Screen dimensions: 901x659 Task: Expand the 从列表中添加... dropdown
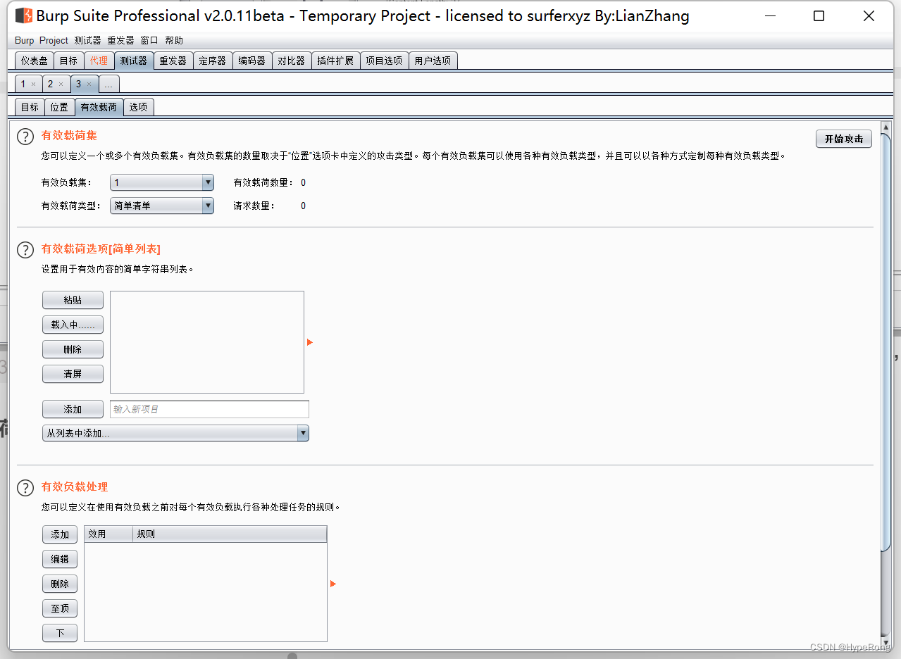pyautogui.click(x=175, y=433)
